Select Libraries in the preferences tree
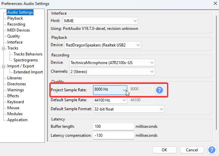The height and width of the screenshot is (156, 219). coord(15,78)
